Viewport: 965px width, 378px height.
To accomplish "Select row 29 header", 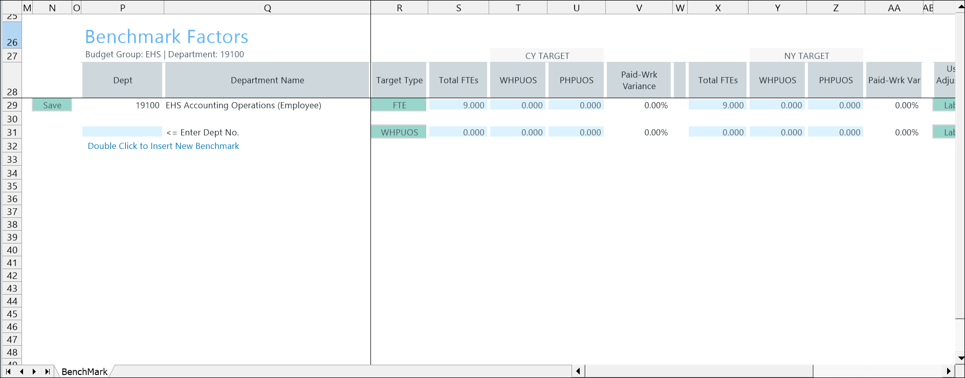I will click(x=12, y=105).
